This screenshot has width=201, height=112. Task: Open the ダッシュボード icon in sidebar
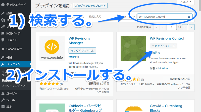pyautogui.click(x=3, y=4)
